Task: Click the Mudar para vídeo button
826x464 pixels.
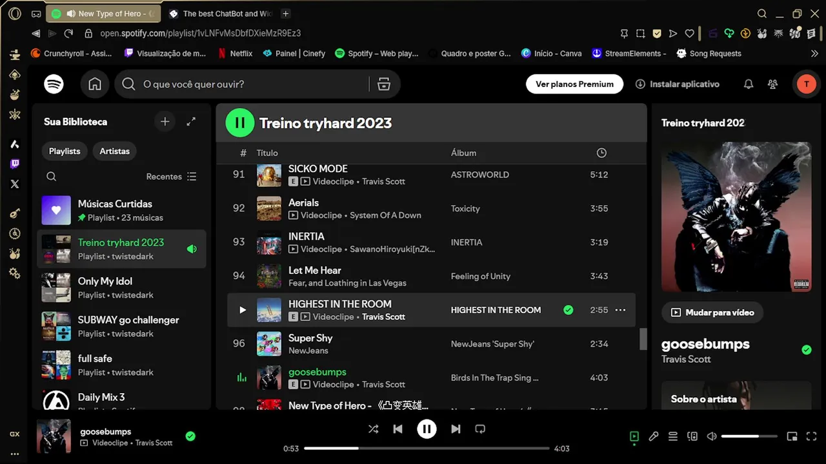Action: click(x=712, y=313)
